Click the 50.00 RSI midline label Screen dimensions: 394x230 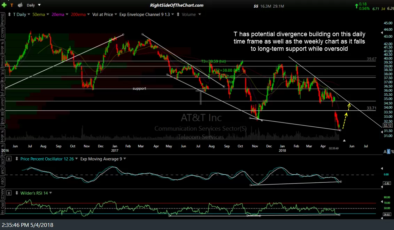tap(387, 208)
